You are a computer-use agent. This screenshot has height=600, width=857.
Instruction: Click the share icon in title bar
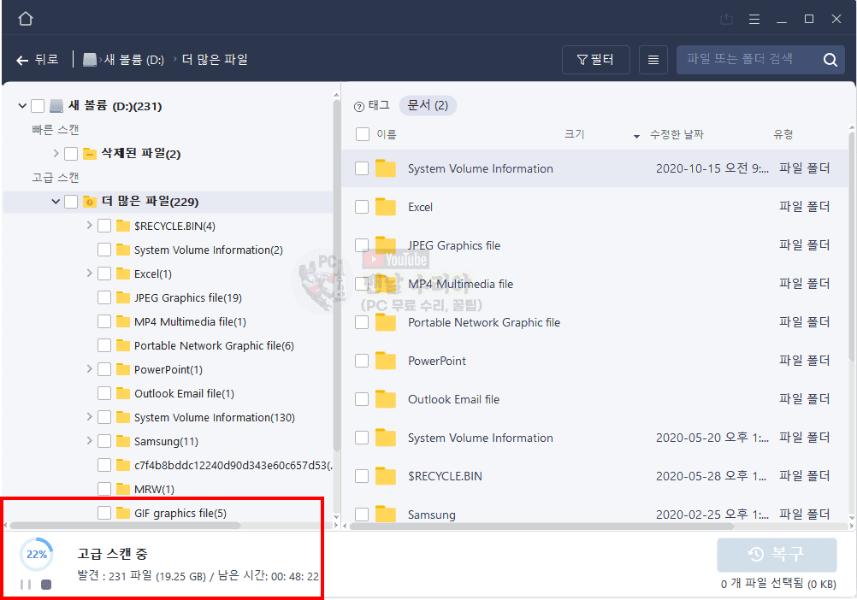pyautogui.click(x=726, y=19)
